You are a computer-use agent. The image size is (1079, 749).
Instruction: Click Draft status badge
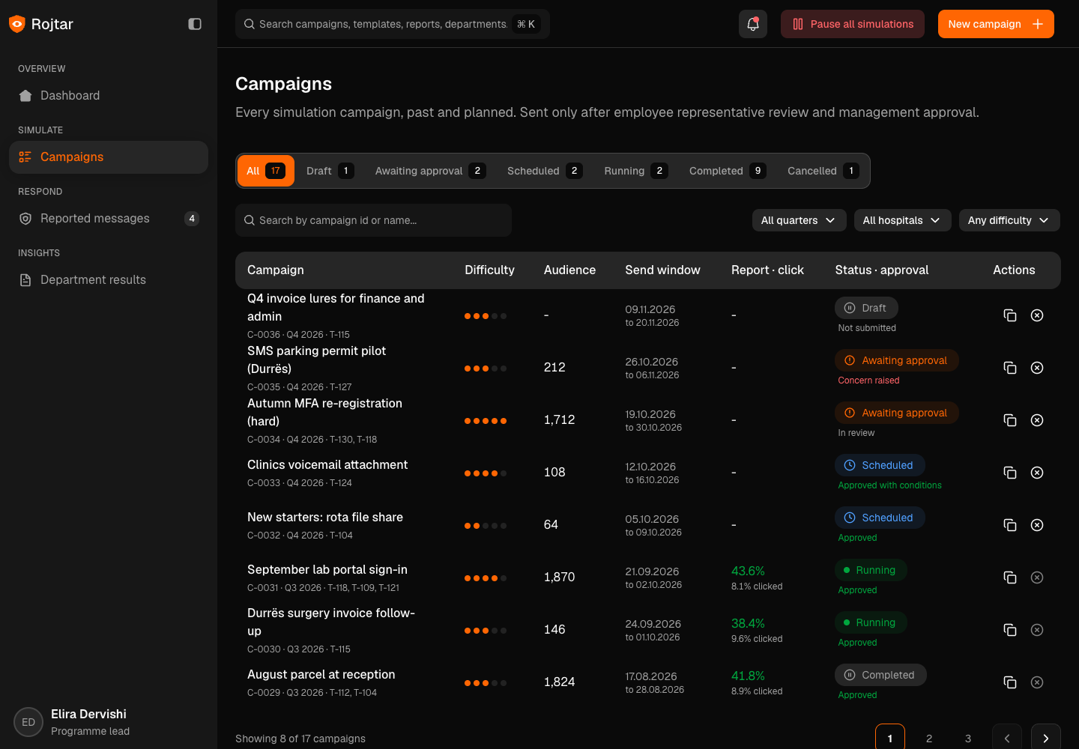coord(866,308)
